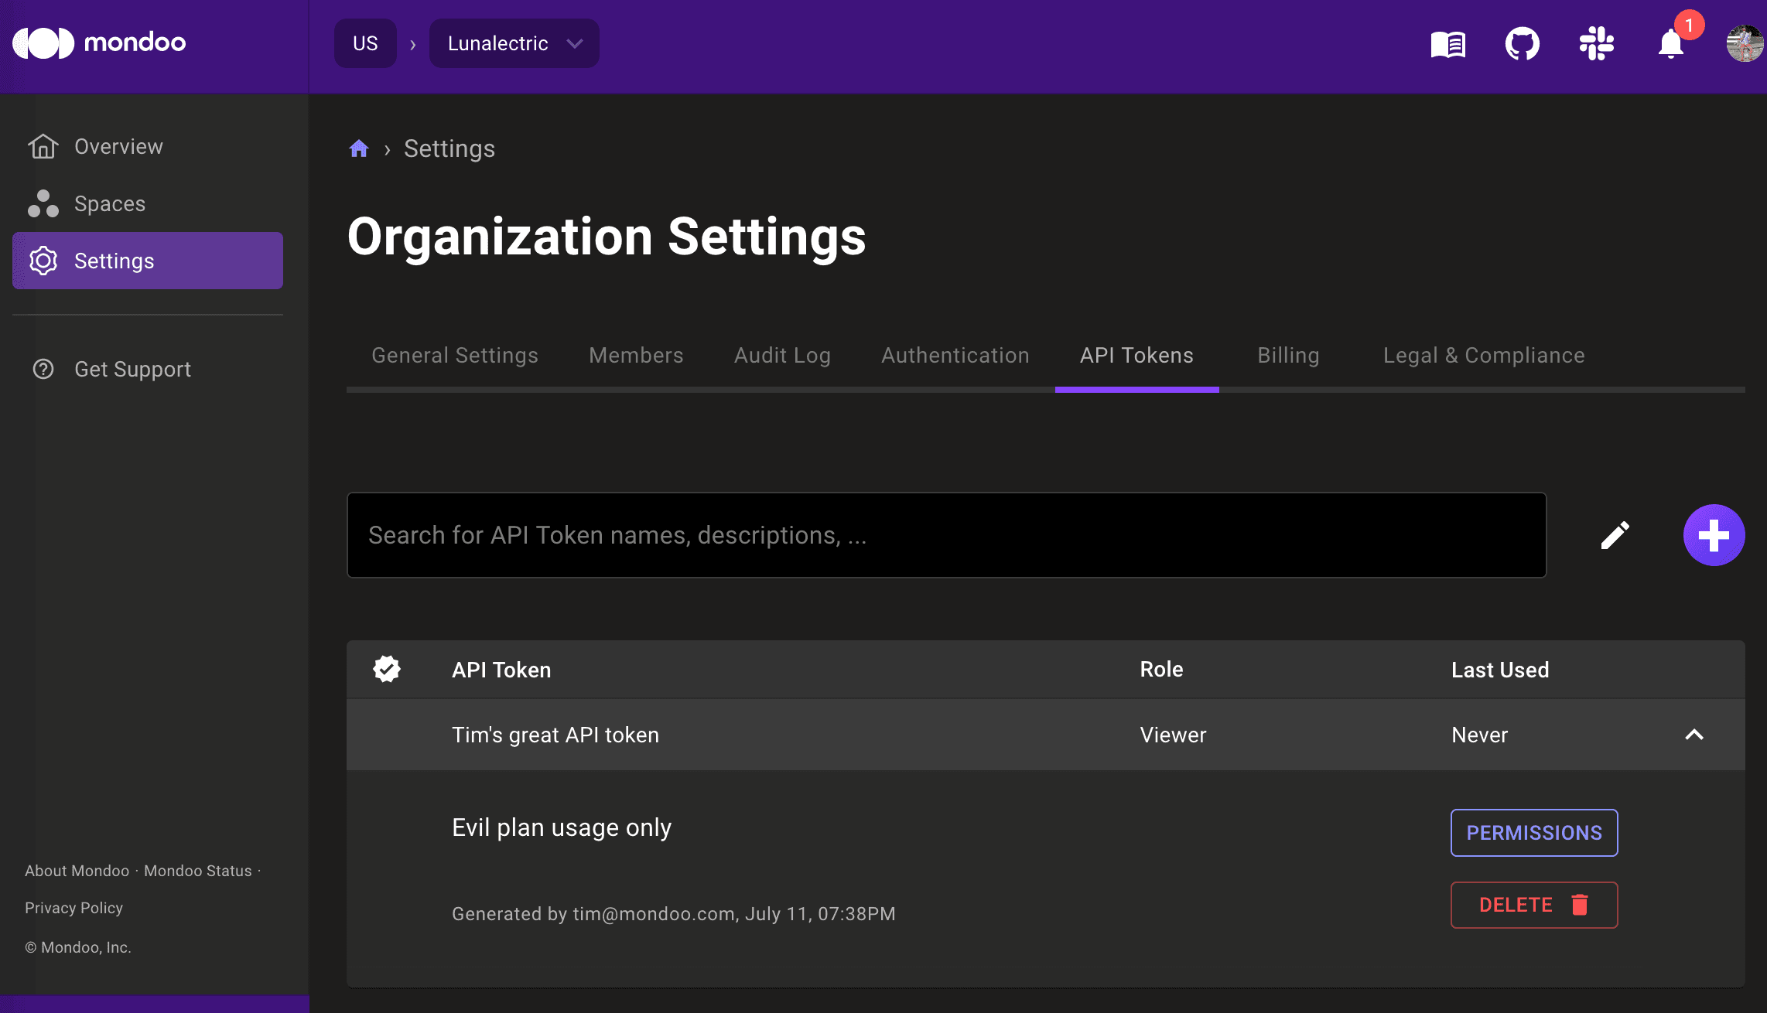Viewport: 1767px width, 1013px height.
Task: Add a new API token with plus button
Action: point(1714,535)
